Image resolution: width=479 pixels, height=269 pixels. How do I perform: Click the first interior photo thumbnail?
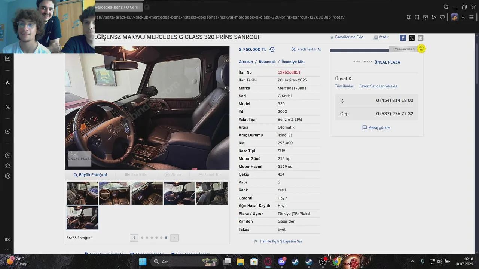point(82,193)
